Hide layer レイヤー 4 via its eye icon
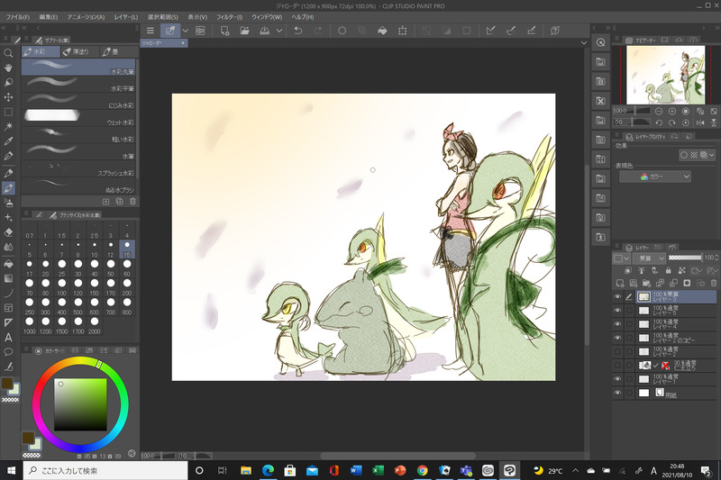The width and height of the screenshot is (721, 480). (617, 324)
